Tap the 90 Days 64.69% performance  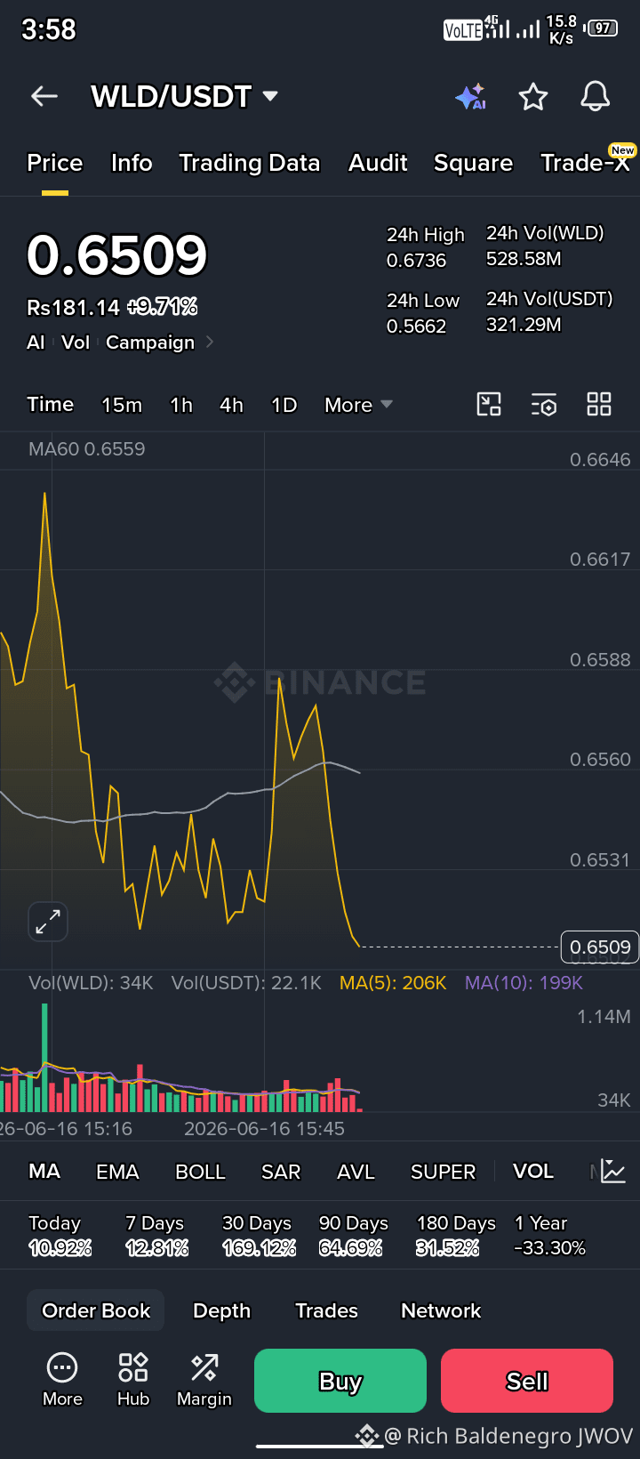[353, 1236]
